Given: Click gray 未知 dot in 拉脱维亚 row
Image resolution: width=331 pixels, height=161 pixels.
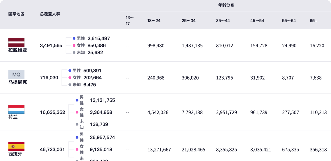Looking at the screenshot, I should [74, 53].
